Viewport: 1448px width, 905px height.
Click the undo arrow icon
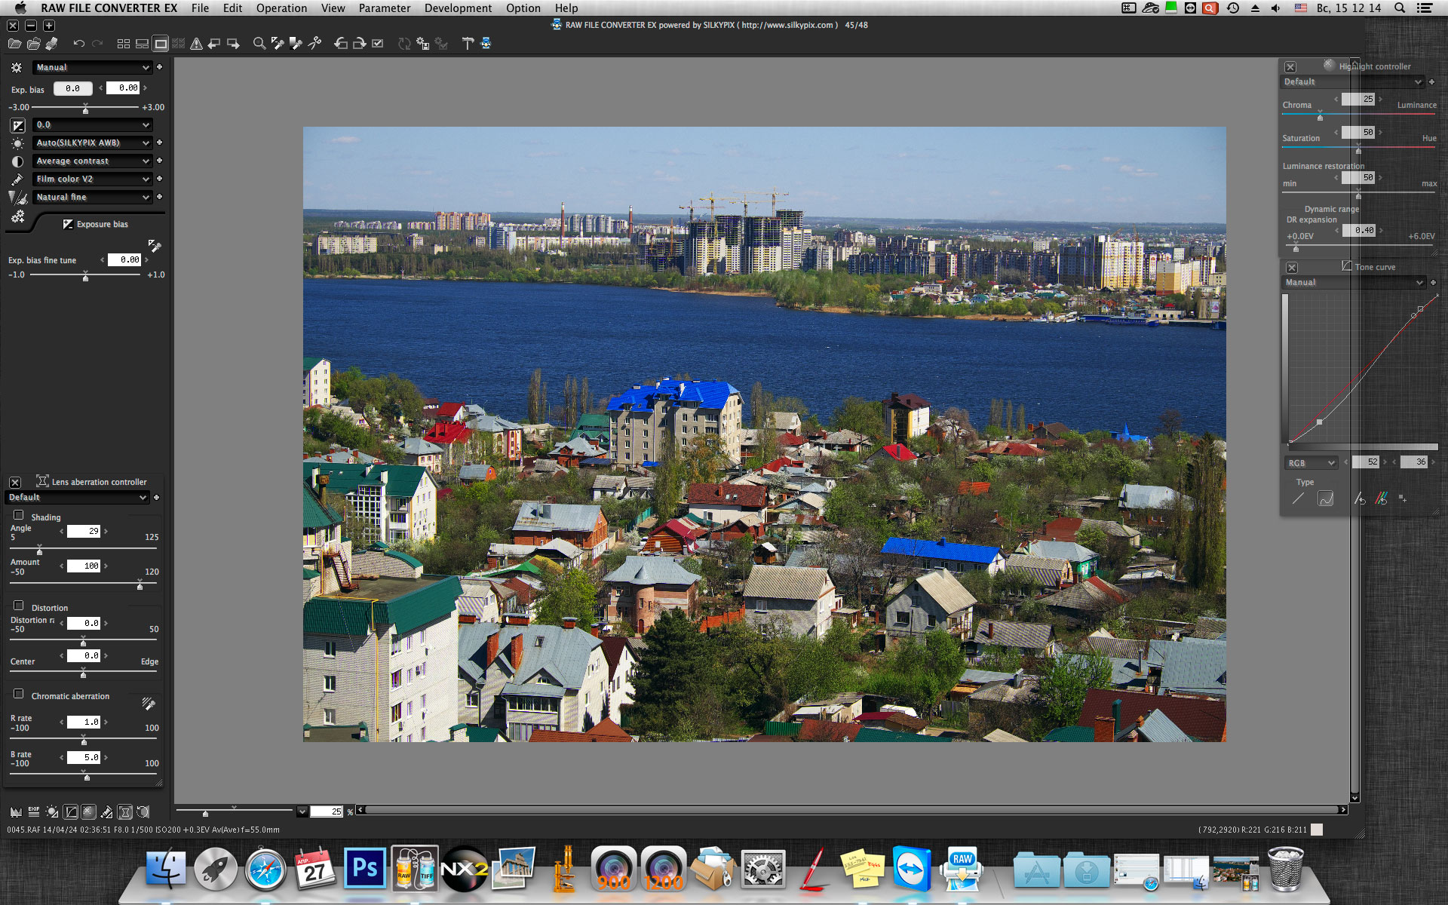click(x=78, y=44)
